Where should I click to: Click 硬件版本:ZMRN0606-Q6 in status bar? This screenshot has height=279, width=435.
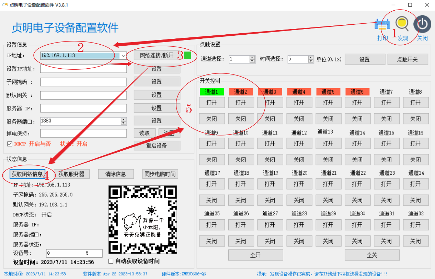pos(184,274)
